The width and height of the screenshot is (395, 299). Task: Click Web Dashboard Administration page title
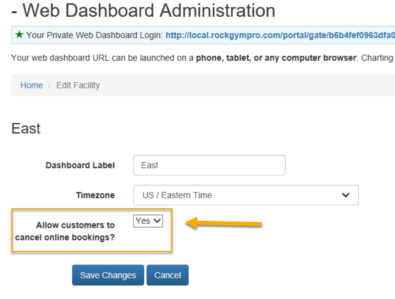[149, 11]
